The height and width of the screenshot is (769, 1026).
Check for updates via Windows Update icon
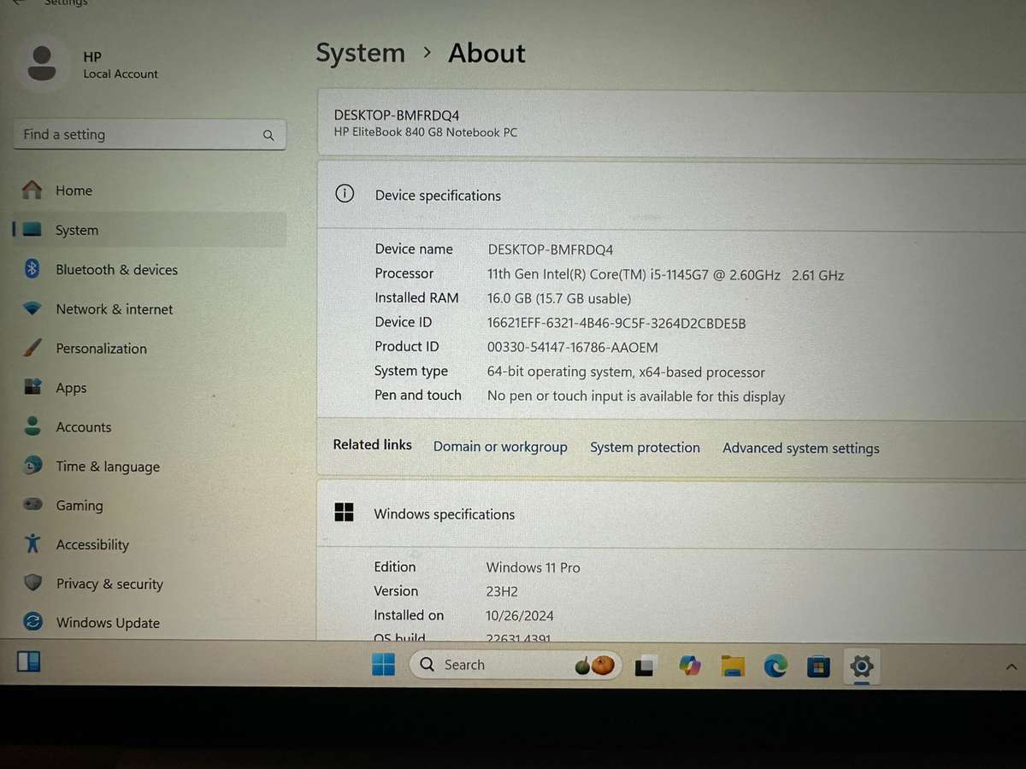[32, 623]
